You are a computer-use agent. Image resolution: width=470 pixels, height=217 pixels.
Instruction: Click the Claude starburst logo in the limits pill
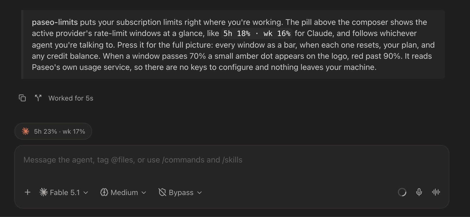click(x=25, y=131)
